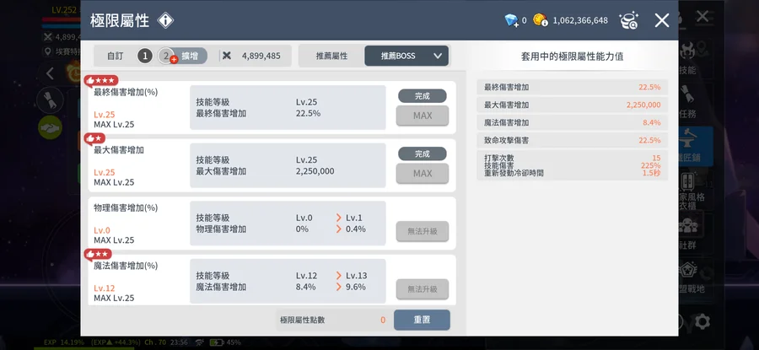The width and height of the screenshot is (759, 350).
Task: Tap the handshake icon on left sidebar
Action: 50,127
